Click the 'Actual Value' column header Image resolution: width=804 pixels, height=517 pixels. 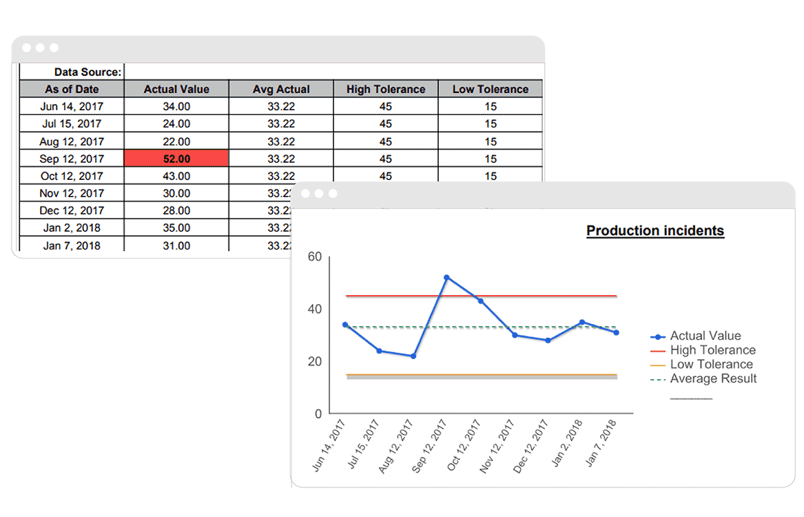[x=176, y=89]
